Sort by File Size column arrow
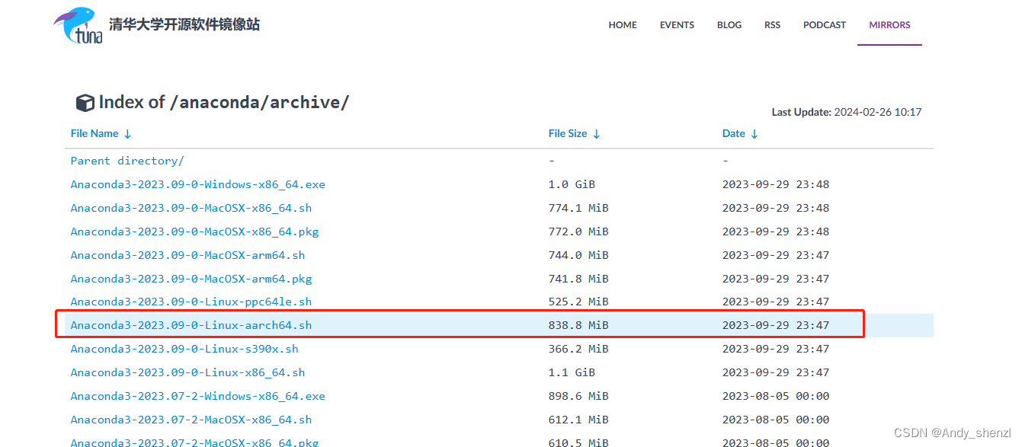 click(x=596, y=134)
